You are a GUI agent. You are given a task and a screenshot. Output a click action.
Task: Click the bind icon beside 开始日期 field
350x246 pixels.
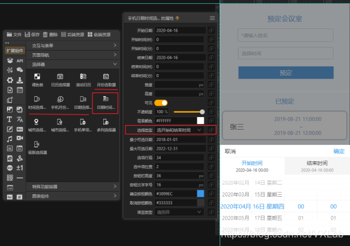pyautogui.click(x=211, y=30)
